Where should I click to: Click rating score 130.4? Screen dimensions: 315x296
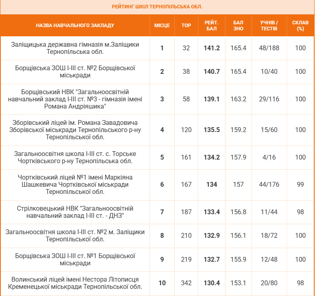tap(212, 283)
